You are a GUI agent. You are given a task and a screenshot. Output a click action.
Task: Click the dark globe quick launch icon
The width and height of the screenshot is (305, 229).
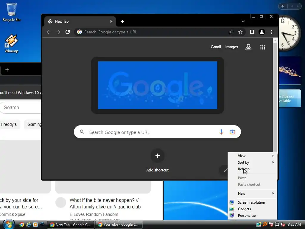[42, 225]
